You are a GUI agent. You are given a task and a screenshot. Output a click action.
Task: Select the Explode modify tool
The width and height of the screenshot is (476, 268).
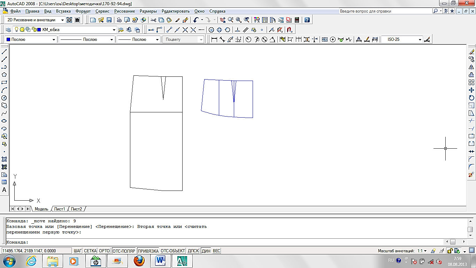tap(471, 174)
